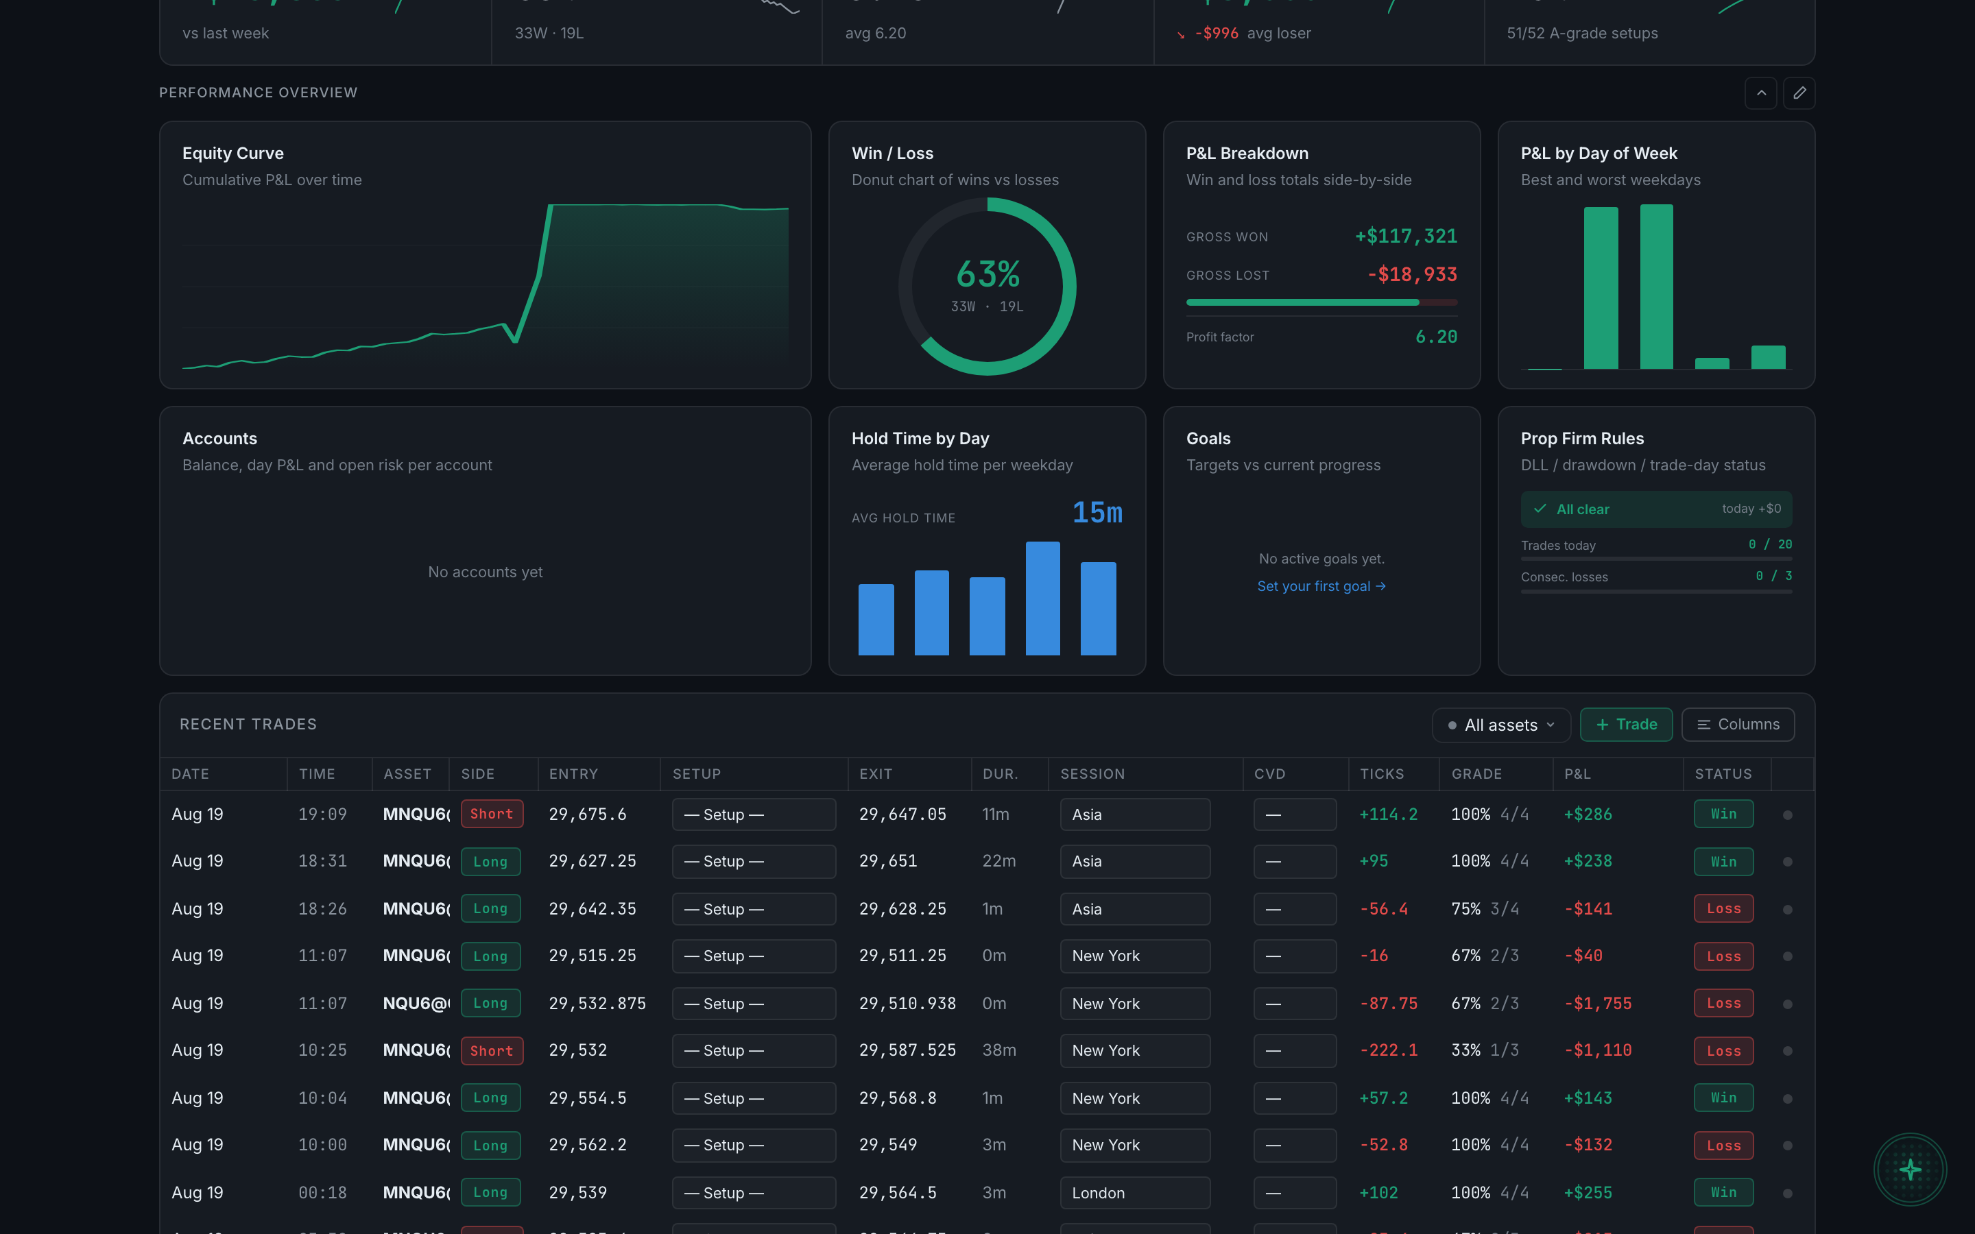
Task: Toggle the Win status badge on the 10:04 trade
Action: tap(1723, 1098)
